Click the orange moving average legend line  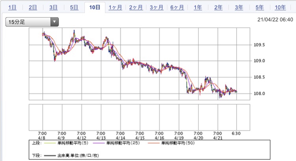pyautogui.click(x=154, y=143)
